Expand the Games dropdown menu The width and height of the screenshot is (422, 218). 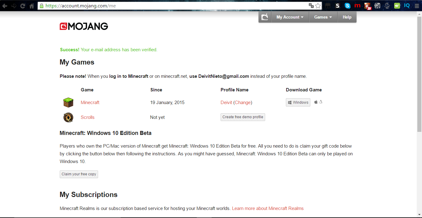click(323, 17)
